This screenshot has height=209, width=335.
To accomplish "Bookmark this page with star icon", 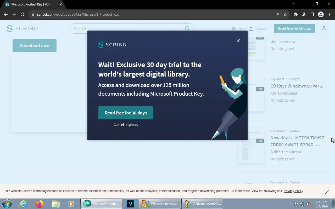I will (x=285, y=14).
